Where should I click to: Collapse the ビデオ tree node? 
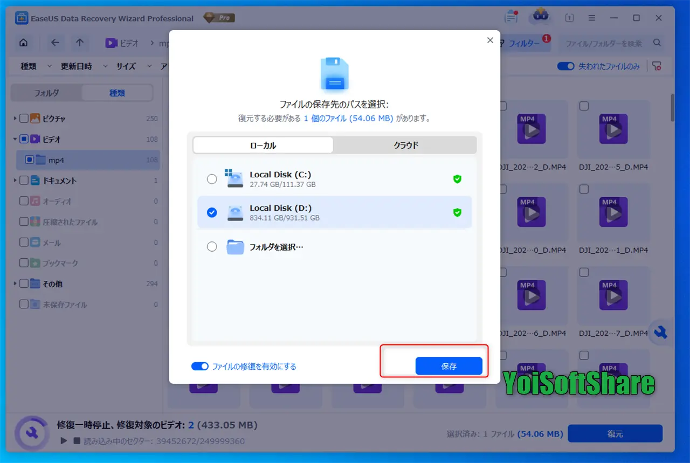tap(15, 139)
